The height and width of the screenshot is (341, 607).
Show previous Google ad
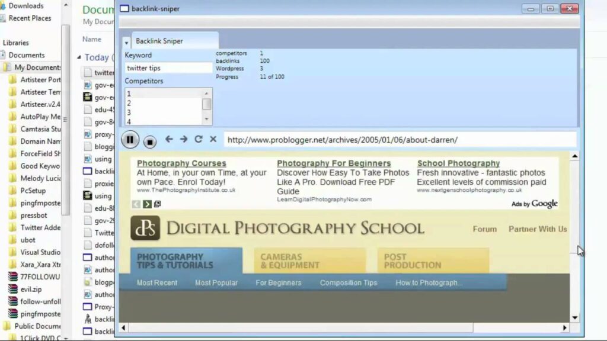[136, 204]
